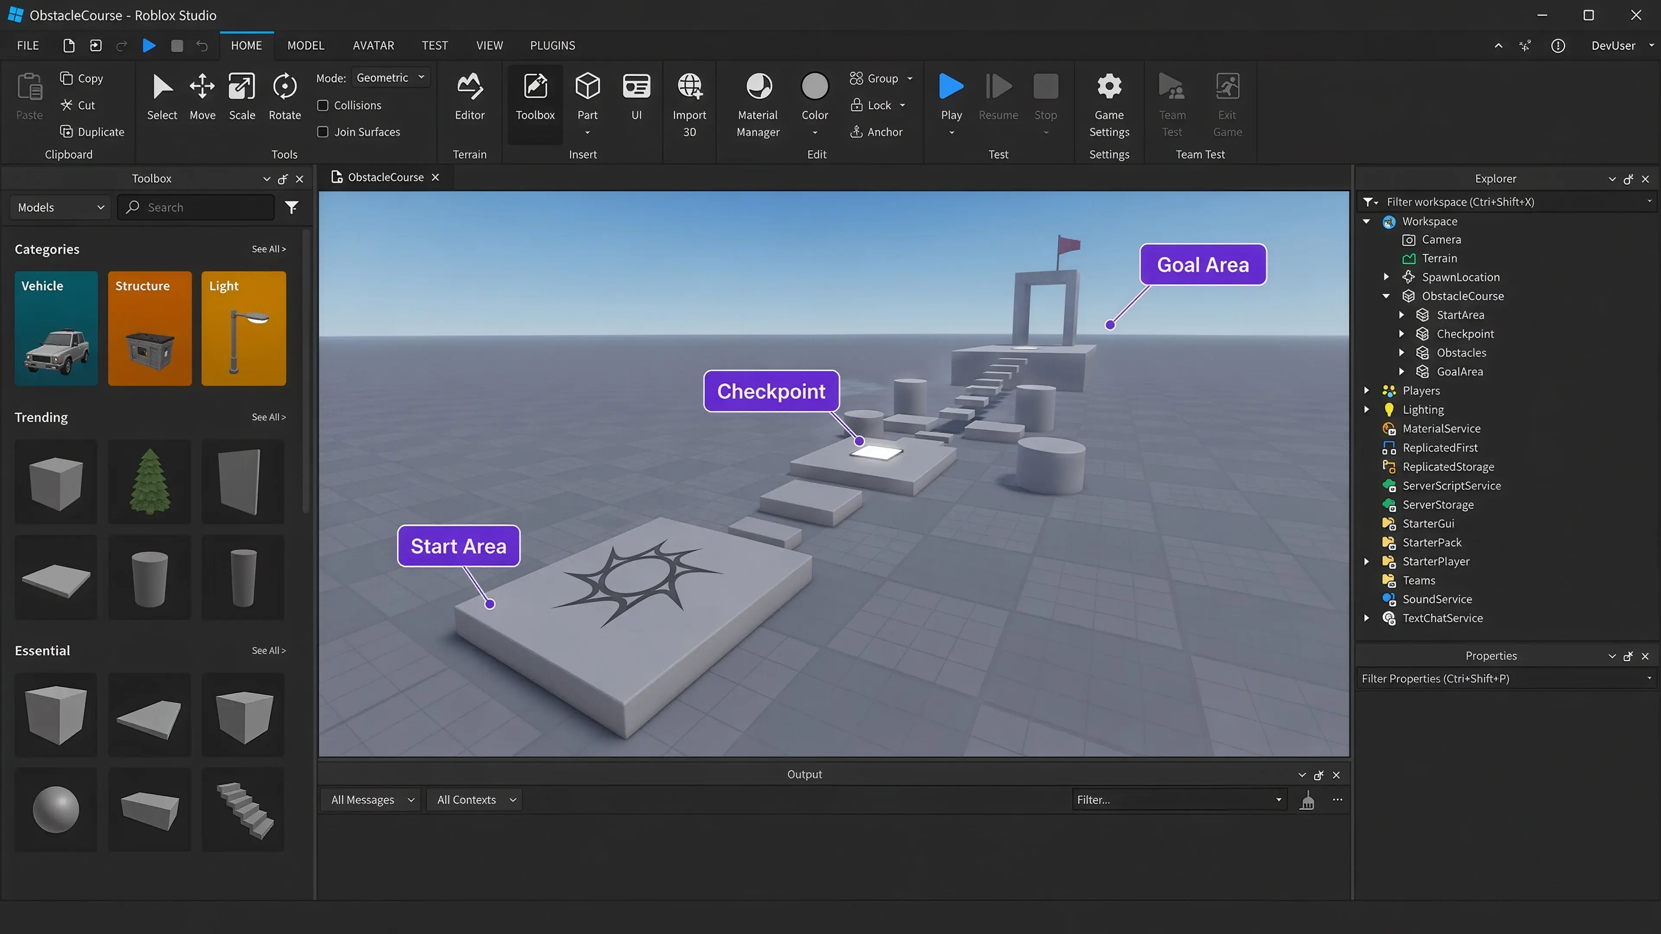The image size is (1661, 934).
Task: Click the Anchor tool
Action: [x=876, y=131]
